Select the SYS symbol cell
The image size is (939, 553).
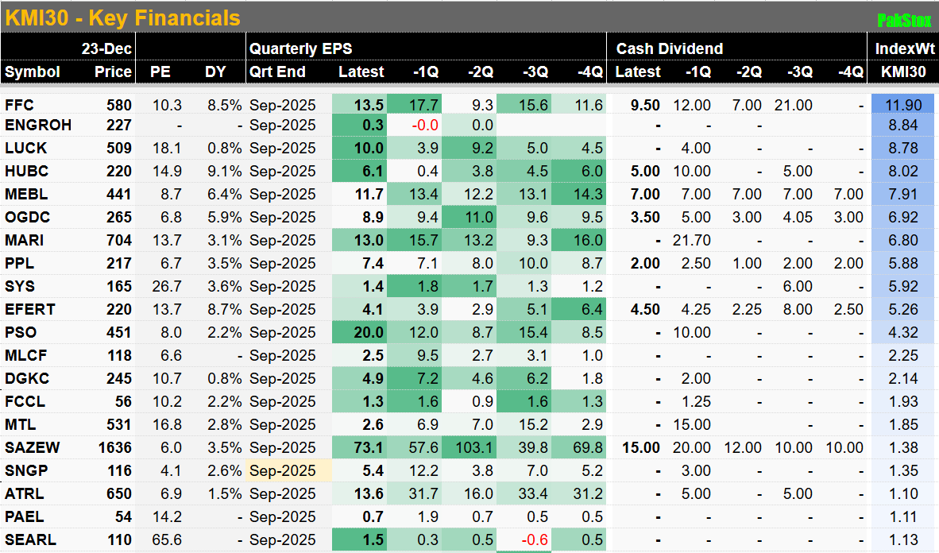tap(19, 286)
